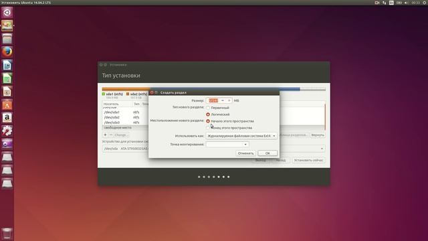Click Установить сейчас install now button
Screen dimensions: 428x241
tap(308, 160)
